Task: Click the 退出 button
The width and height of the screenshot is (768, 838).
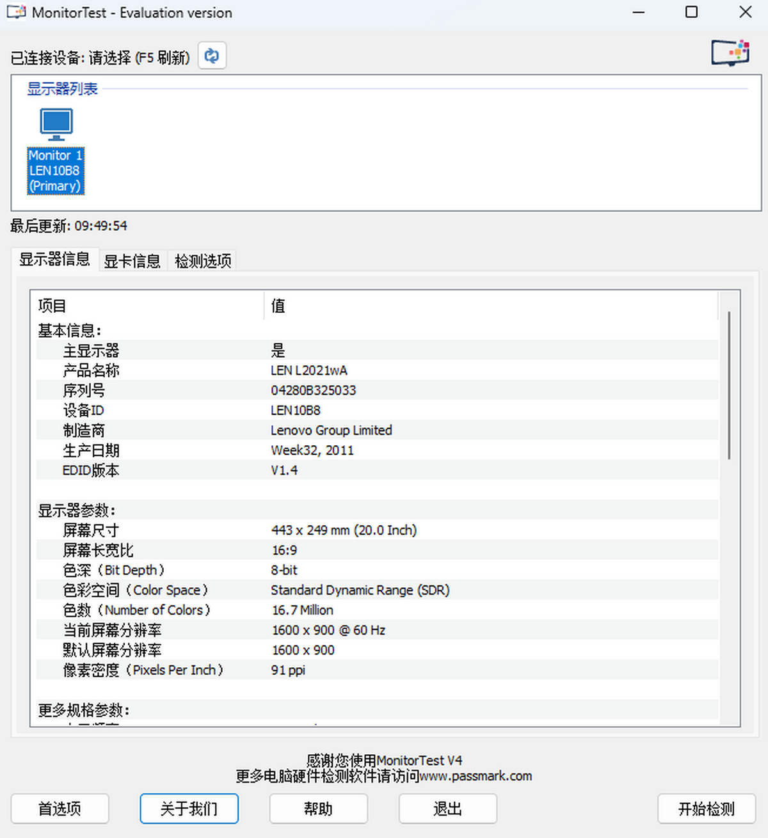Action: pyautogui.click(x=447, y=809)
